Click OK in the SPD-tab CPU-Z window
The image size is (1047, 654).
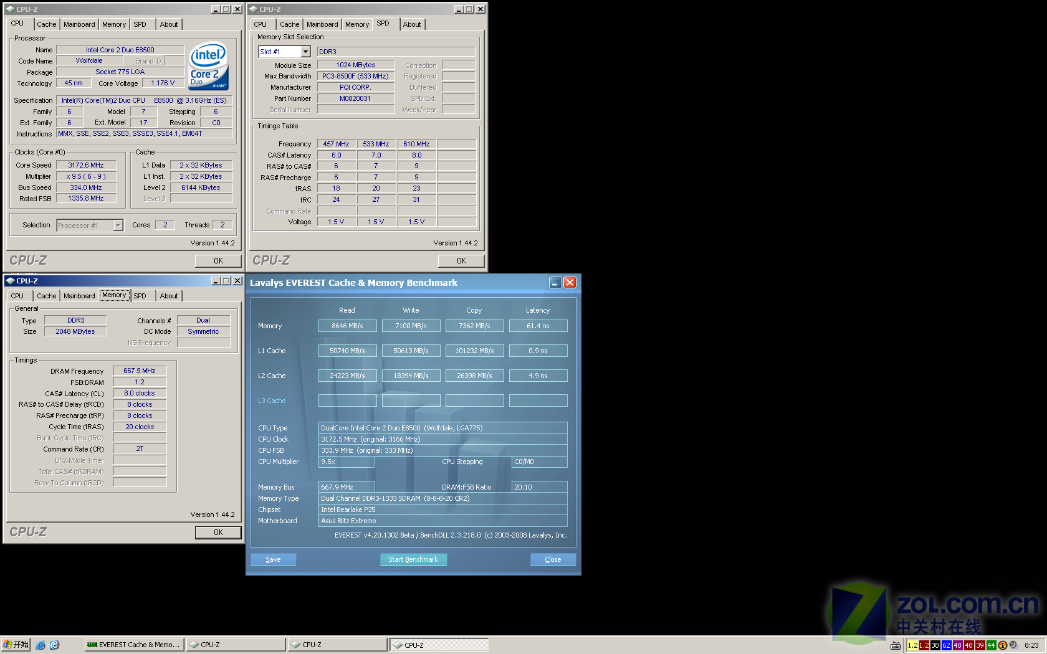pyautogui.click(x=461, y=261)
